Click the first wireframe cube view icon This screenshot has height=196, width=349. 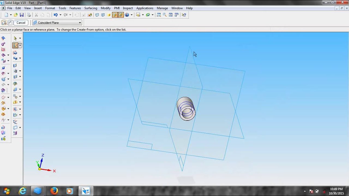pos(97,15)
